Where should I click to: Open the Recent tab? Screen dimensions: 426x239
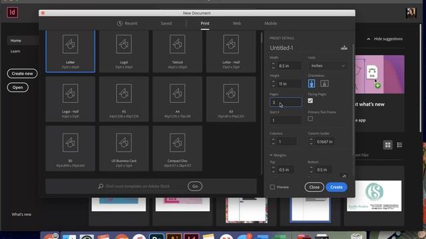tap(127, 24)
